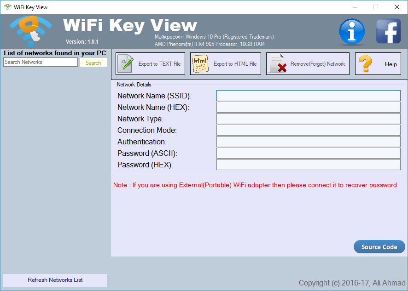Image resolution: width=408 pixels, height=291 pixels.
Task: Click 'AMD Phenom(tm) II X4 965 Processor' text
Action: click(x=196, y=44)
